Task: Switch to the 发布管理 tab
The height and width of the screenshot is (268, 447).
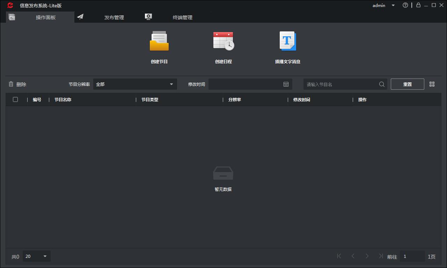Action: (114, 17)
